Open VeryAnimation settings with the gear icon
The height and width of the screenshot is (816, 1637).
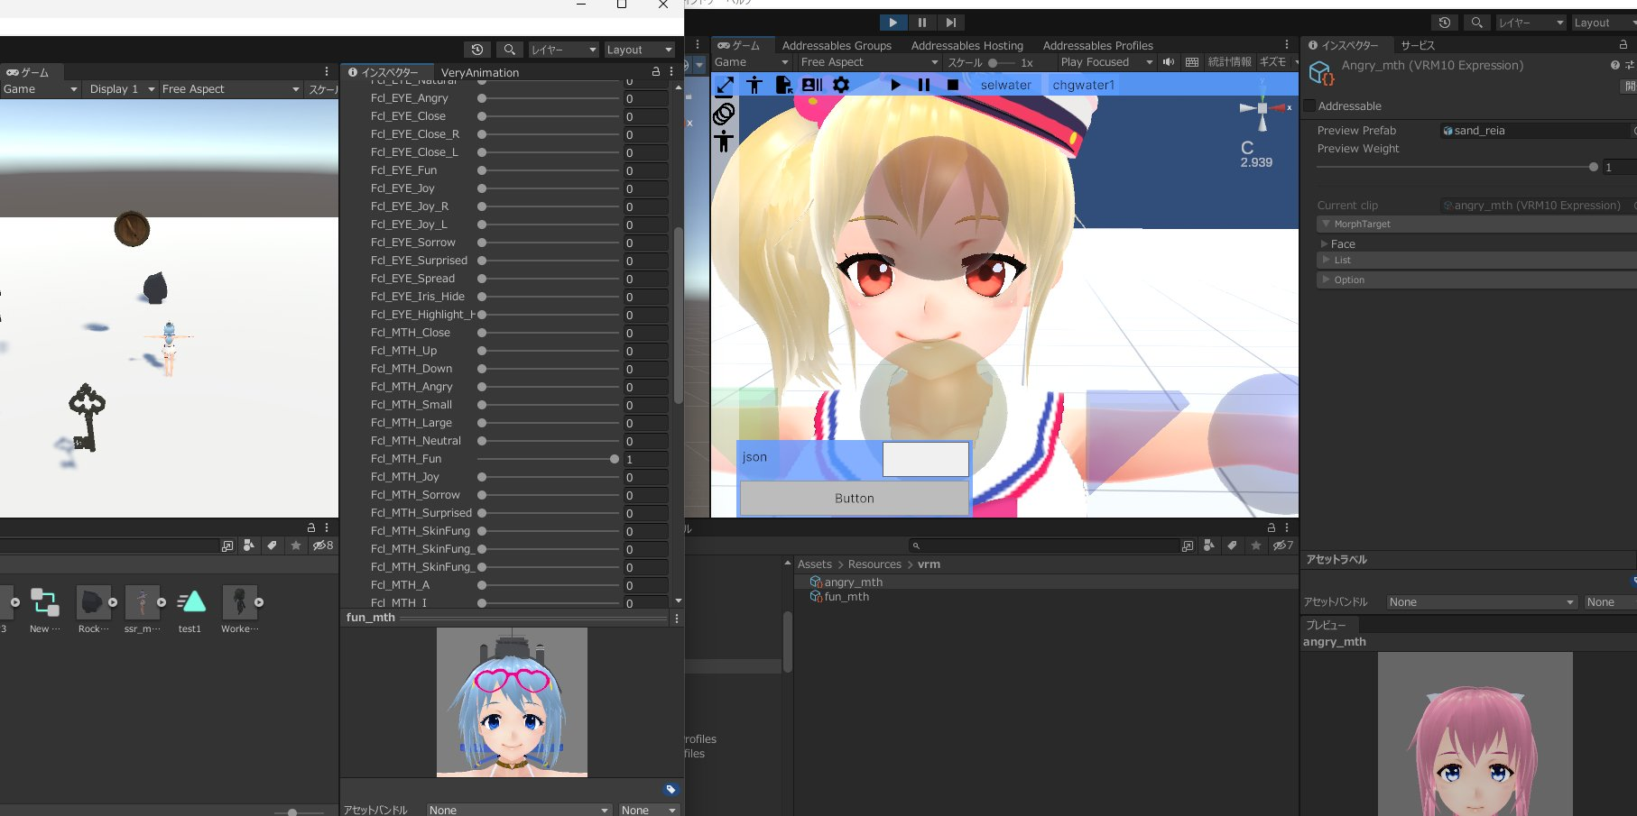(x=840, y=85)
